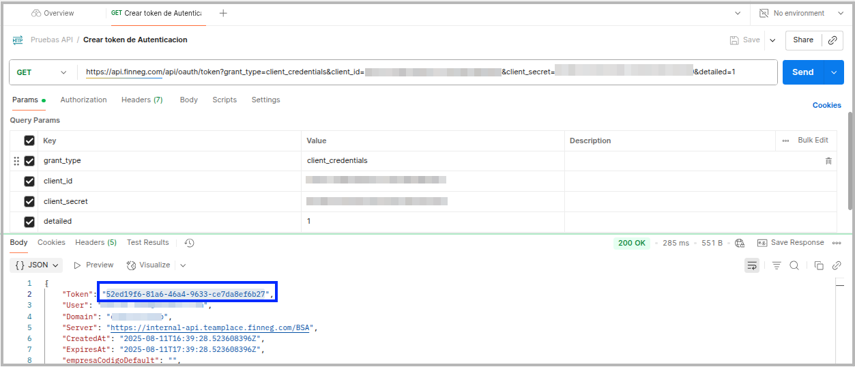This screenshot has width=855, height=367.
Task: Click the response link icon at far right
Action: (x=837, y=265)
